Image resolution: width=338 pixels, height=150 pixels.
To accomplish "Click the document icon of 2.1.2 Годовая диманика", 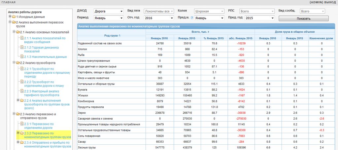I will 22,47.
